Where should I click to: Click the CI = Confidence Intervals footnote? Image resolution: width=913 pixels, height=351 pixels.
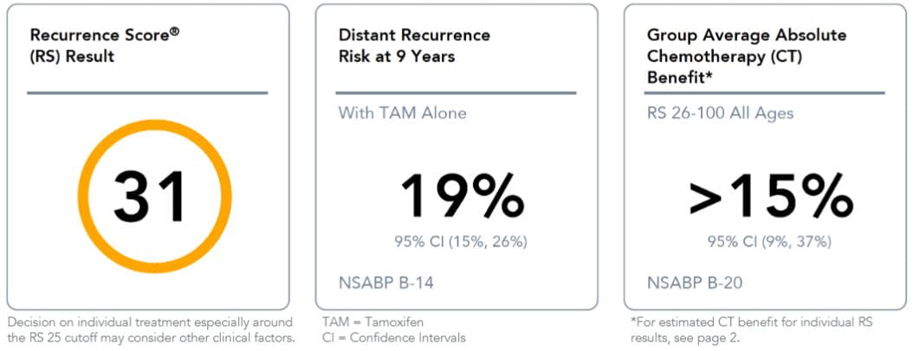pos(392,337)
